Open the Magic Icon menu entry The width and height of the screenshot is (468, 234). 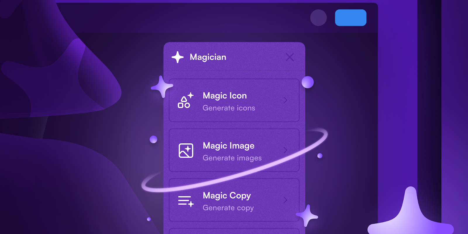[234, 100]
